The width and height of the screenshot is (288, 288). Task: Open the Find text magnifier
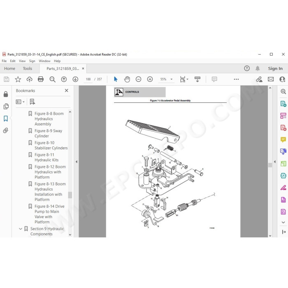(52, 79)
